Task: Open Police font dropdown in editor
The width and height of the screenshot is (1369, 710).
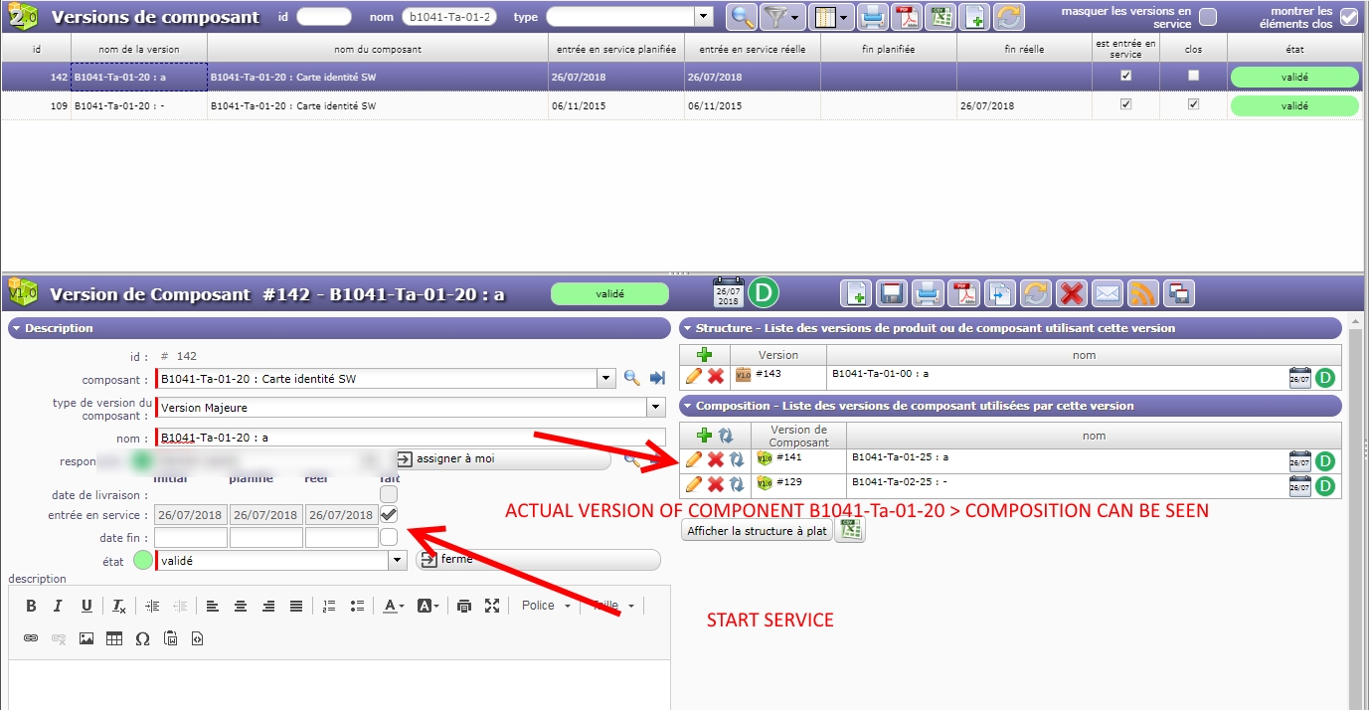Action: click(x=546, y=606)
